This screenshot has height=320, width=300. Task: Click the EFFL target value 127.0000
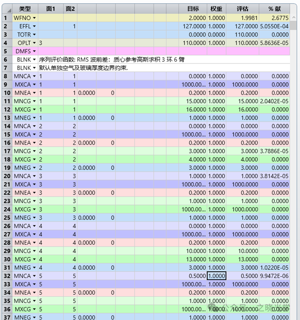(x=193, y=26)
